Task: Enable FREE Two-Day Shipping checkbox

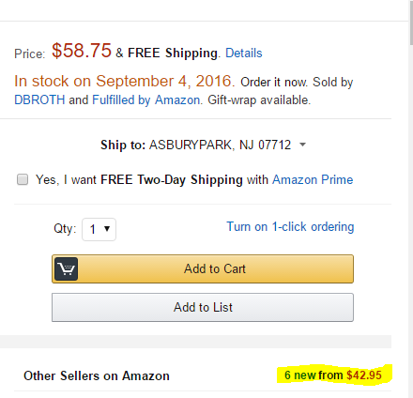Action: [23, 179]
